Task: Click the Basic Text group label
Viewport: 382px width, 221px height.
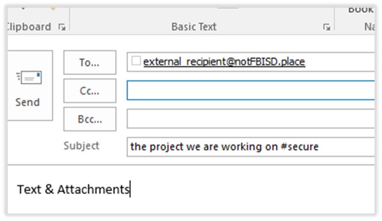Action: pyautogui.click(x=194, y=26)
